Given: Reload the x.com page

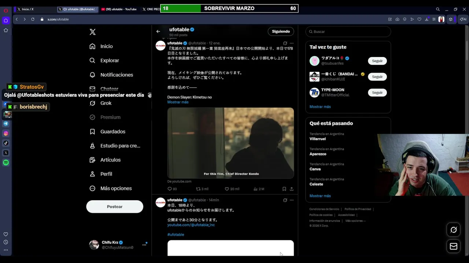Looking at the screenshot, I should [x=33, y=19].
